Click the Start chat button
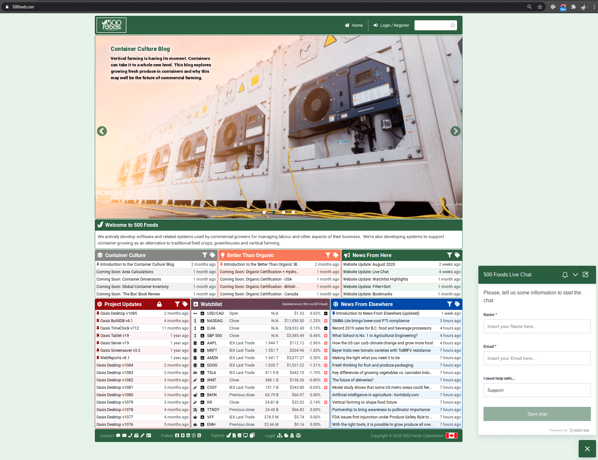The width and height of the screenshot is (598, 460). point(537,414)
